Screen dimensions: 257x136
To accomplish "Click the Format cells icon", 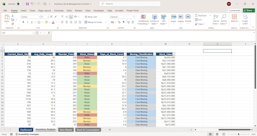I will 188,17.
